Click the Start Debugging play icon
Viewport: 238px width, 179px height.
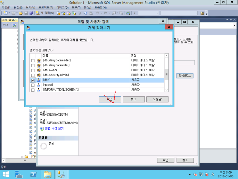pos(135,13)
